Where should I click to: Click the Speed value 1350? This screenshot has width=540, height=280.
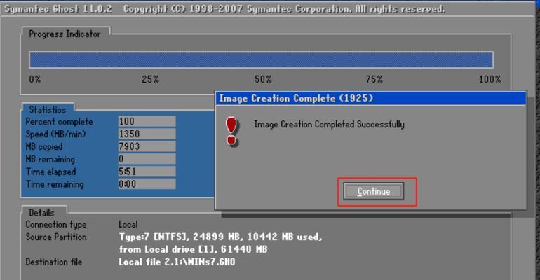(x=147, y=134)
